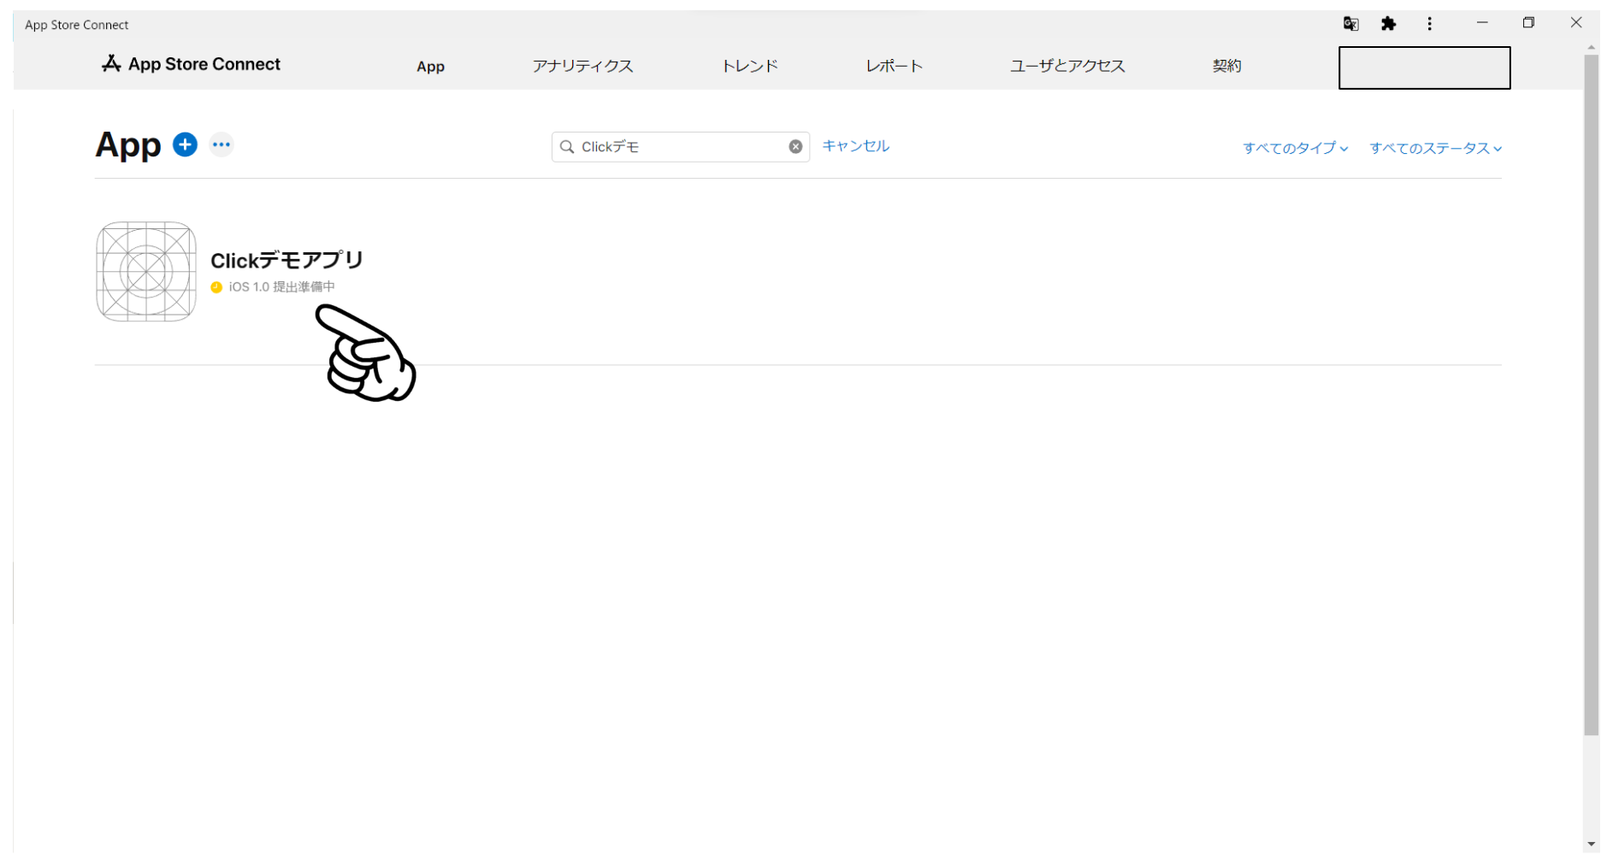Viewport: 1607px width, 866px height.
Task: Go to the アナリティクス tab
Action: [582, 66]
